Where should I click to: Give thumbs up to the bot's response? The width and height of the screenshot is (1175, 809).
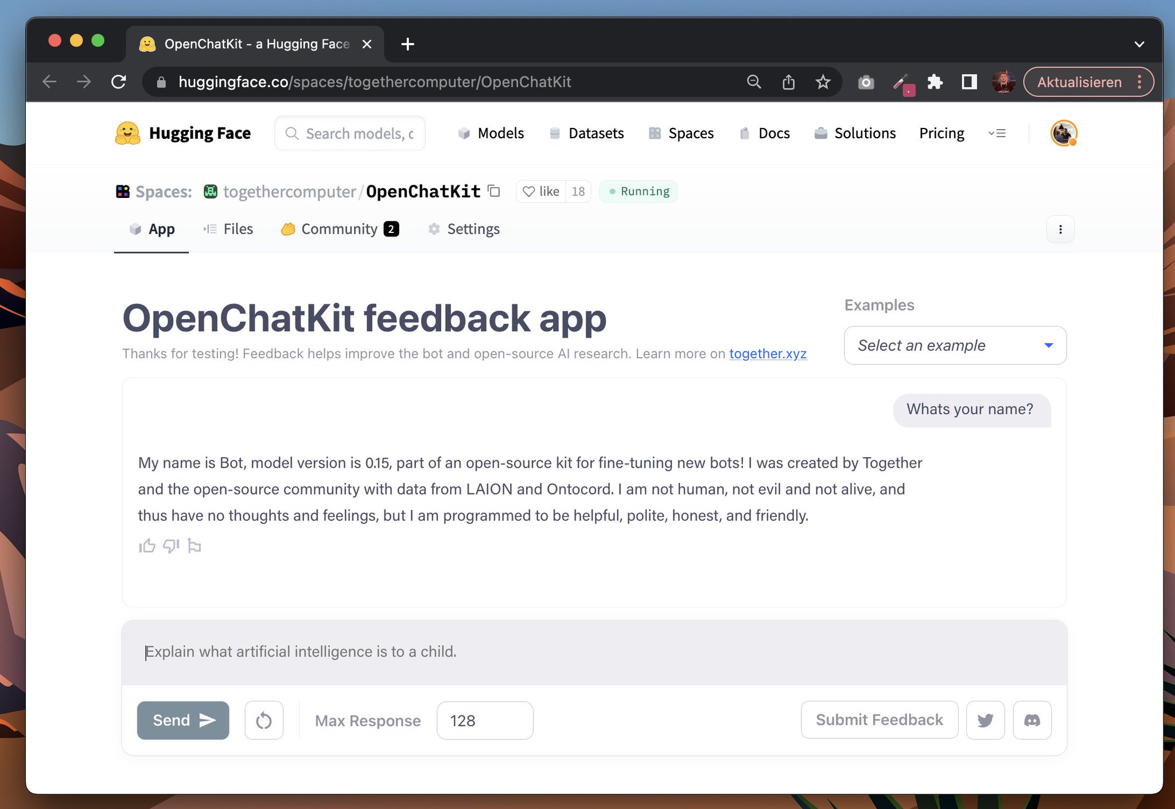tap(147, 546)
